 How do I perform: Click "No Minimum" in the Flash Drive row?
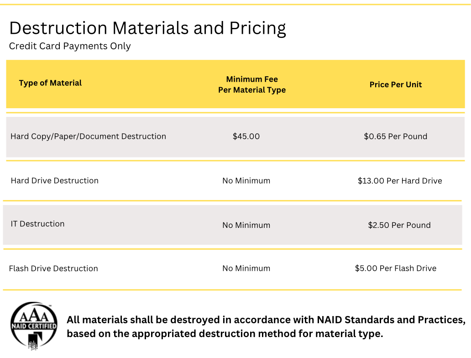(246, 268)
